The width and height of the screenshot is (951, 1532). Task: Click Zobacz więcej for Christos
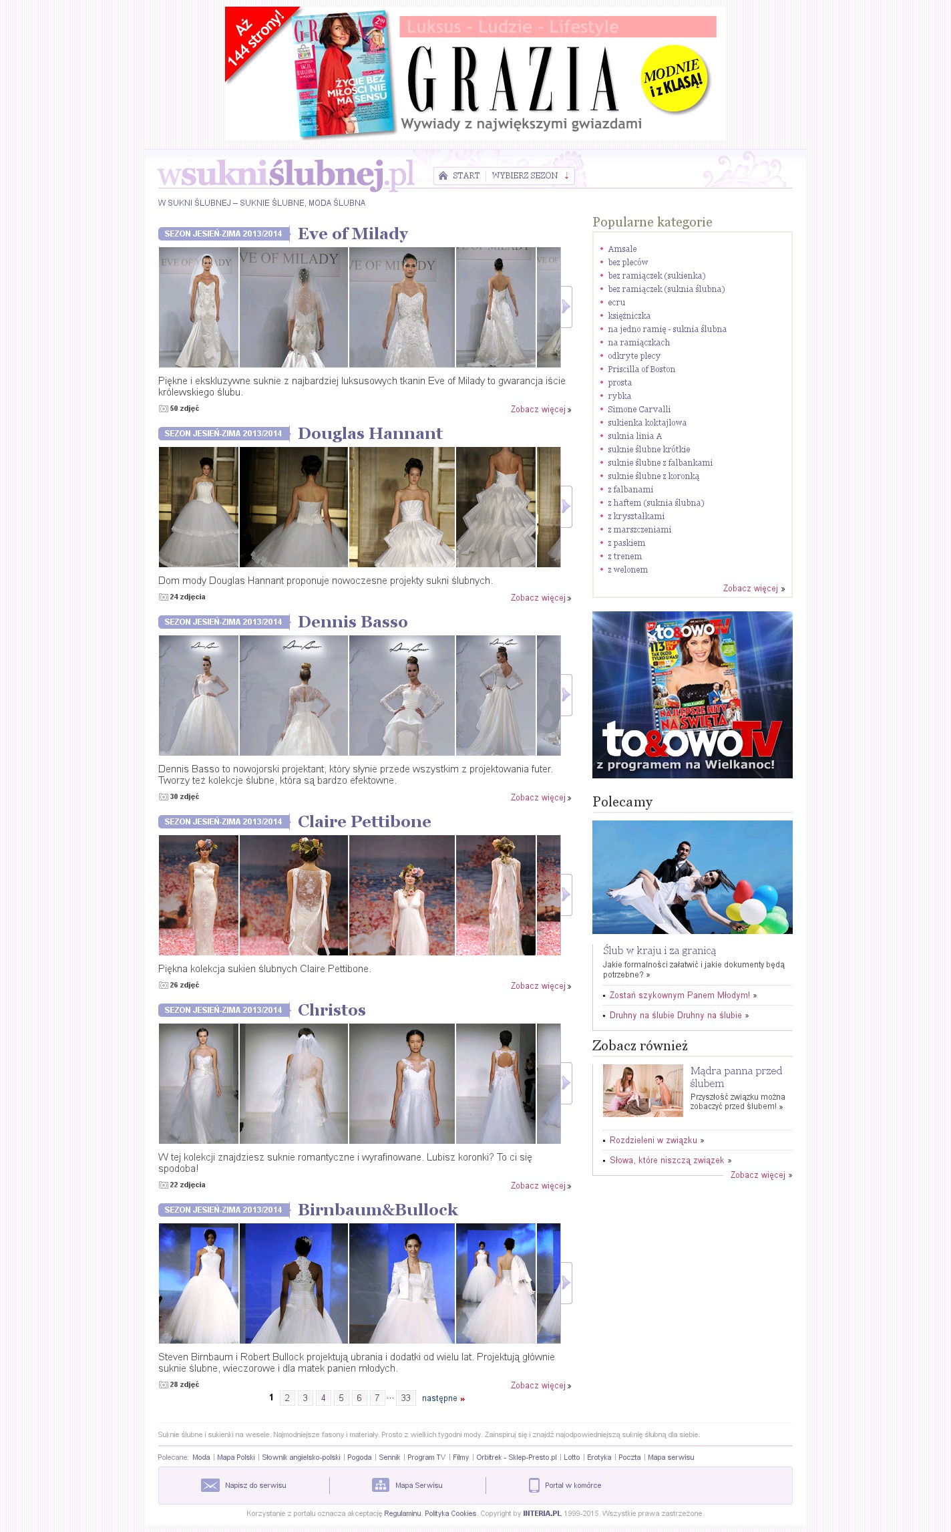pyautogui.click(x=541, y=1186)
